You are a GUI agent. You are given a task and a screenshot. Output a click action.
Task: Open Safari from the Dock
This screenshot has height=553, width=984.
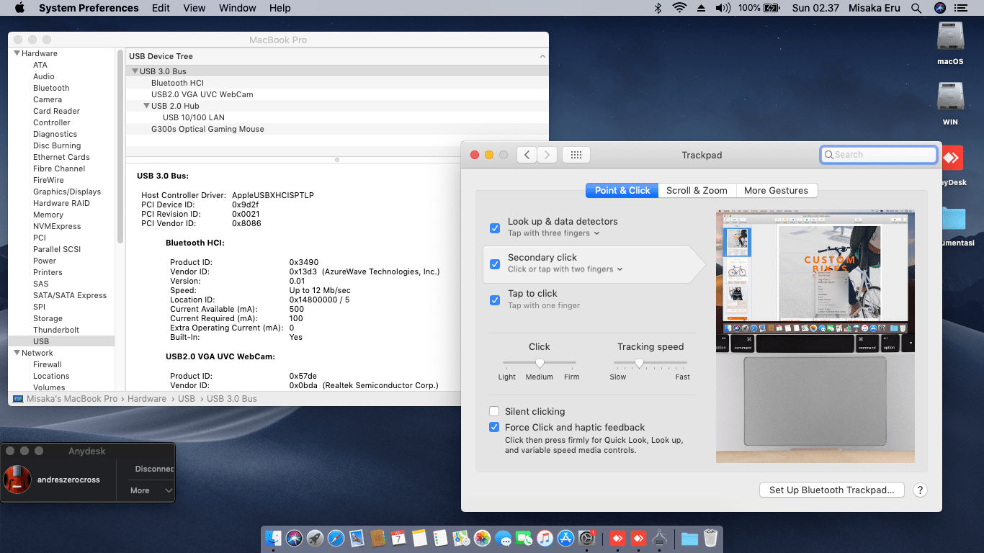336,538
